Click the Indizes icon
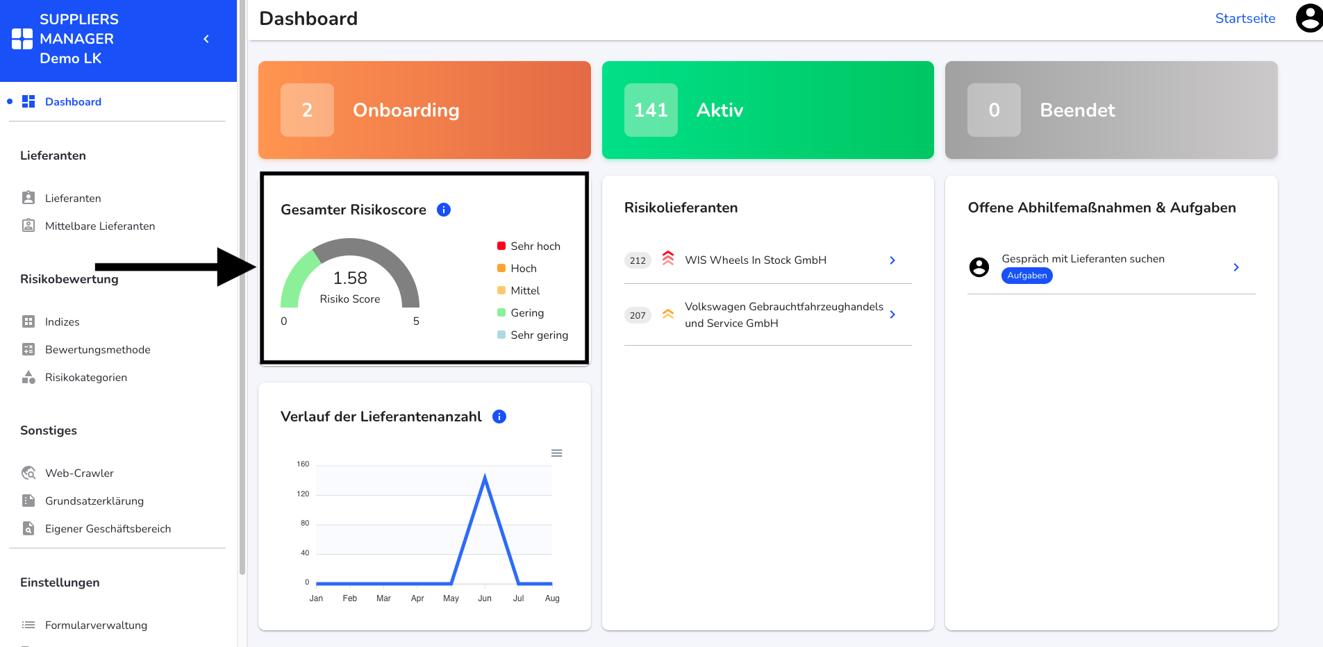This screenshot has height=647, width=1323. [x=28, y=321]
